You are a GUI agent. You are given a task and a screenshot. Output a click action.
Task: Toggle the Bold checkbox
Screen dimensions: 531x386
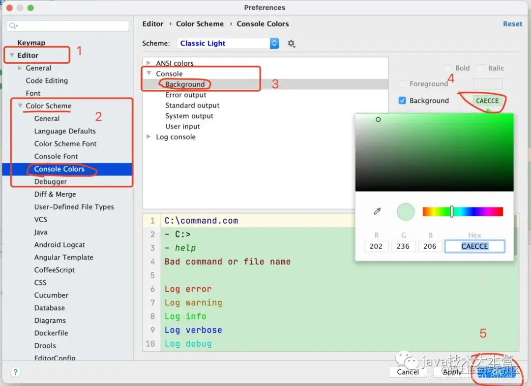coord(448,68)
